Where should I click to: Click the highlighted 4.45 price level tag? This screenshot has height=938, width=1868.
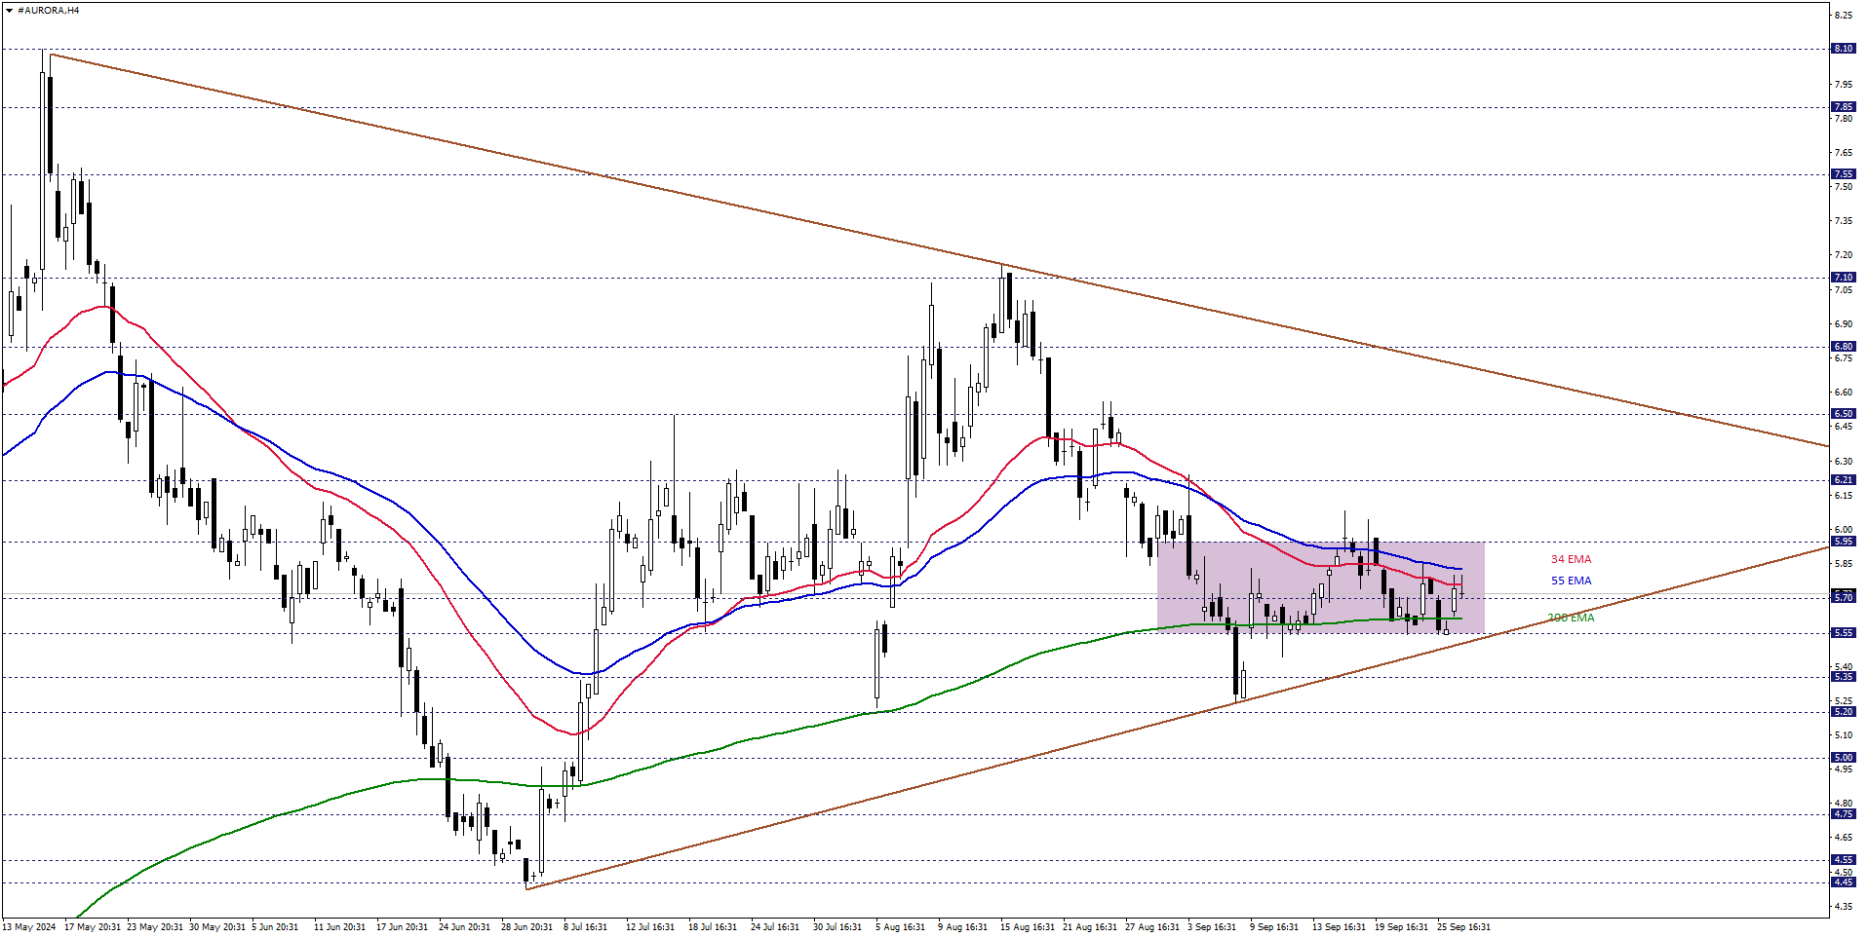(x=1843, y=882)
